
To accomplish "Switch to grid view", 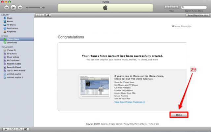I will pos(171,7).
